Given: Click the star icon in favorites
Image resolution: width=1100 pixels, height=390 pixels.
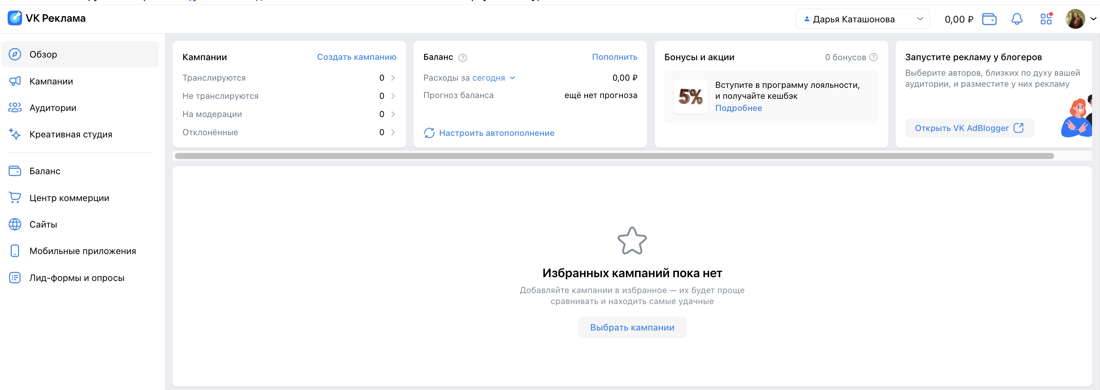Looking at the screenshot, I should tap(632, 241).
